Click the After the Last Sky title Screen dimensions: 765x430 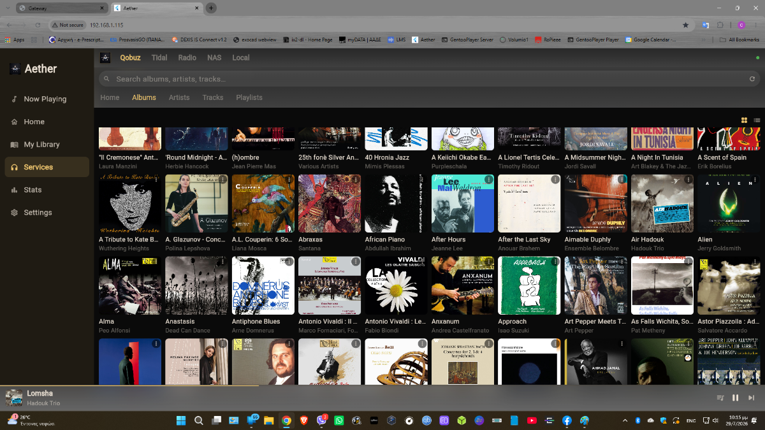[524, 240]
